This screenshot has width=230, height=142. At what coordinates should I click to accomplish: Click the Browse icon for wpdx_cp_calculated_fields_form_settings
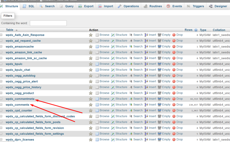(x=97, y=134)
